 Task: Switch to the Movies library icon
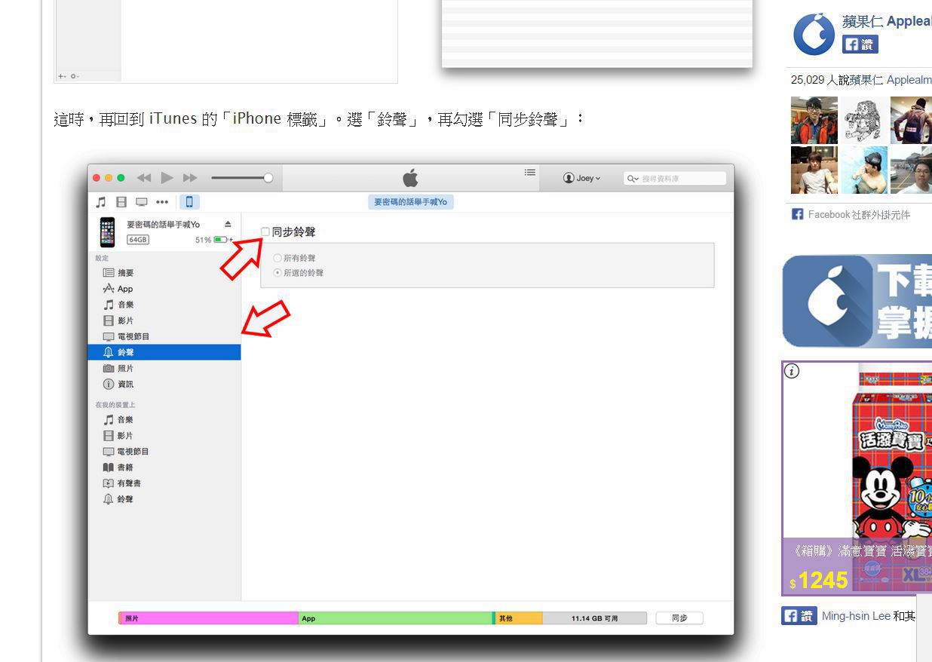[x=121, y=201]
